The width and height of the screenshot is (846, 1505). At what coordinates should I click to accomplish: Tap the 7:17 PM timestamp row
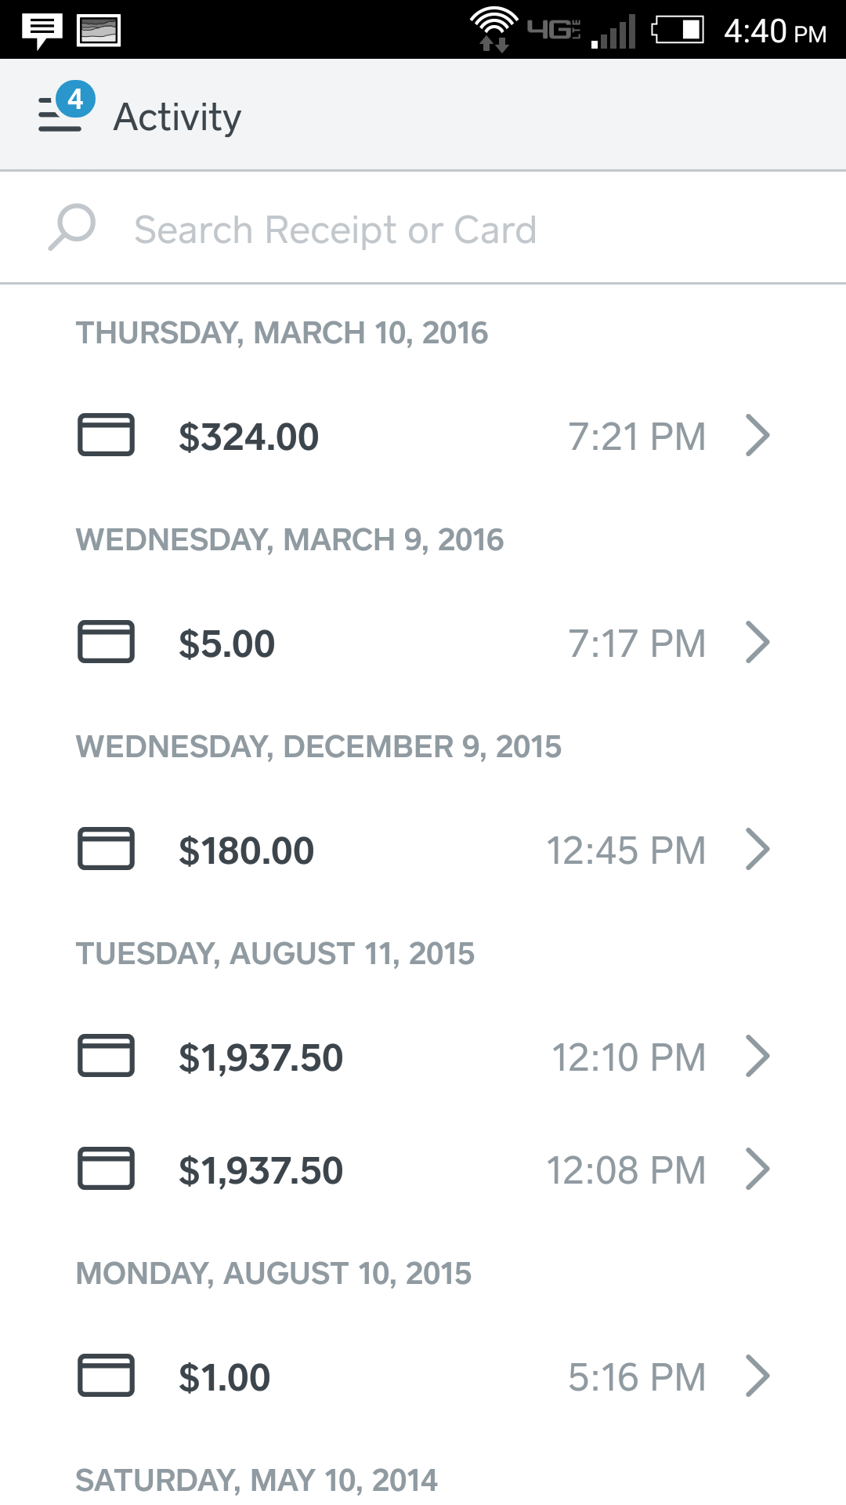[636, 644]
